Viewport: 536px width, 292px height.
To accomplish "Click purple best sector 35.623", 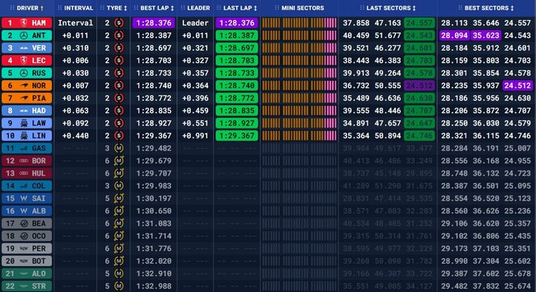I will pos(486,36).
